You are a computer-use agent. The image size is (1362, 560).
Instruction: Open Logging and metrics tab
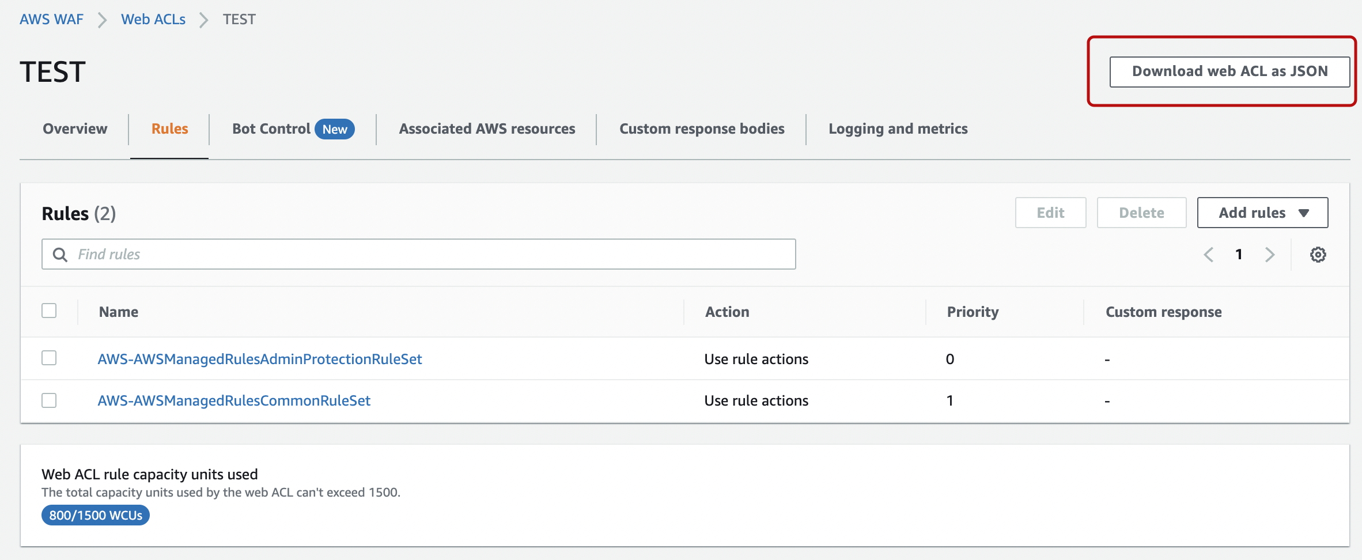898,128
